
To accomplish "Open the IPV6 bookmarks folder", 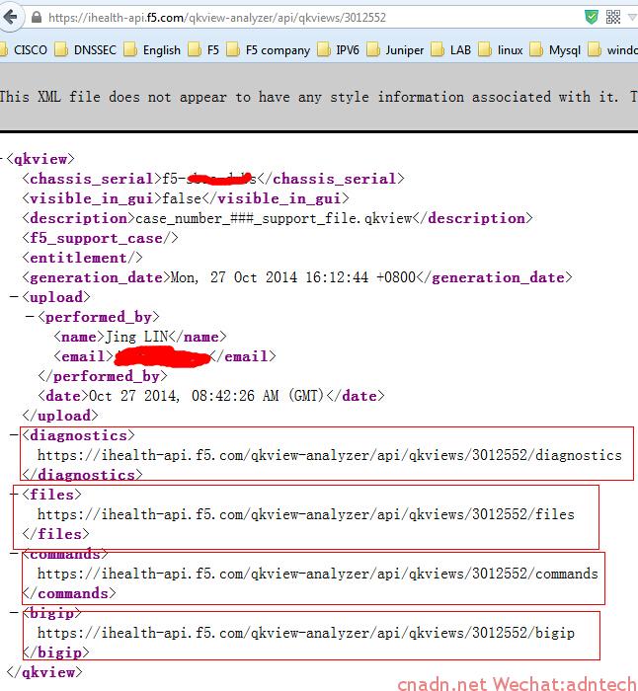I will [338, 49].
